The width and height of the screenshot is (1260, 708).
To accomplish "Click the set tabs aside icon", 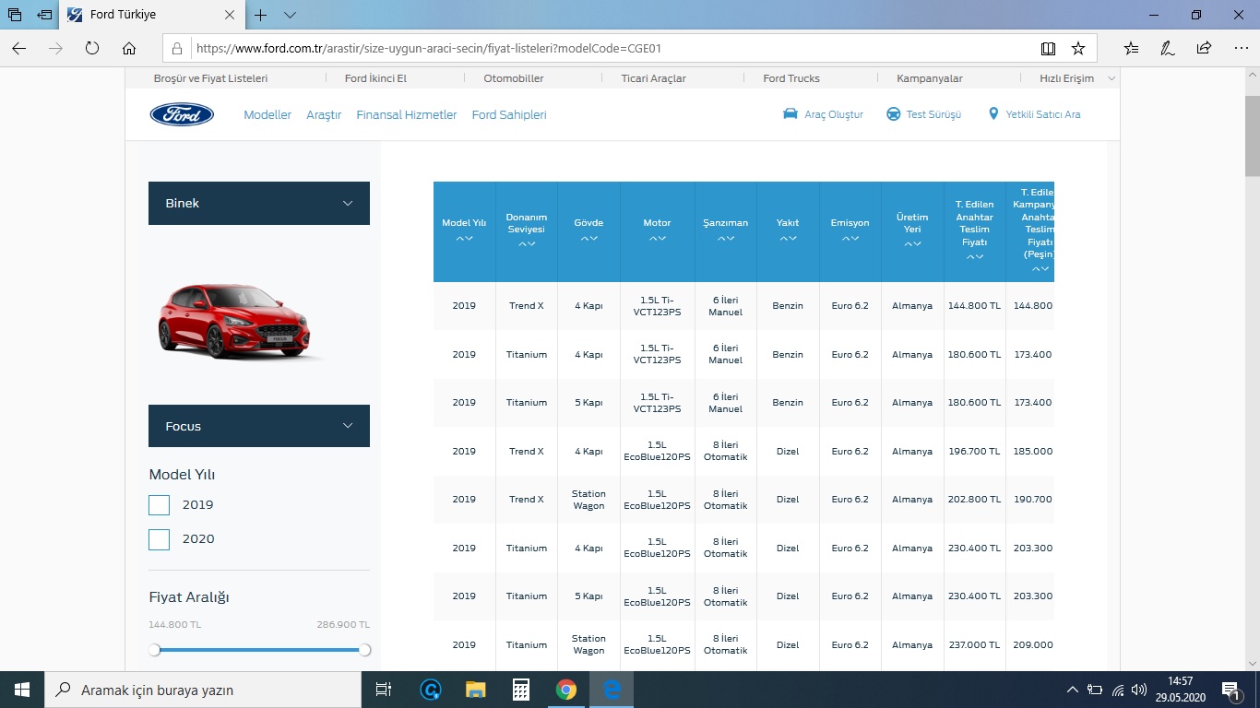I will (44, 15).
